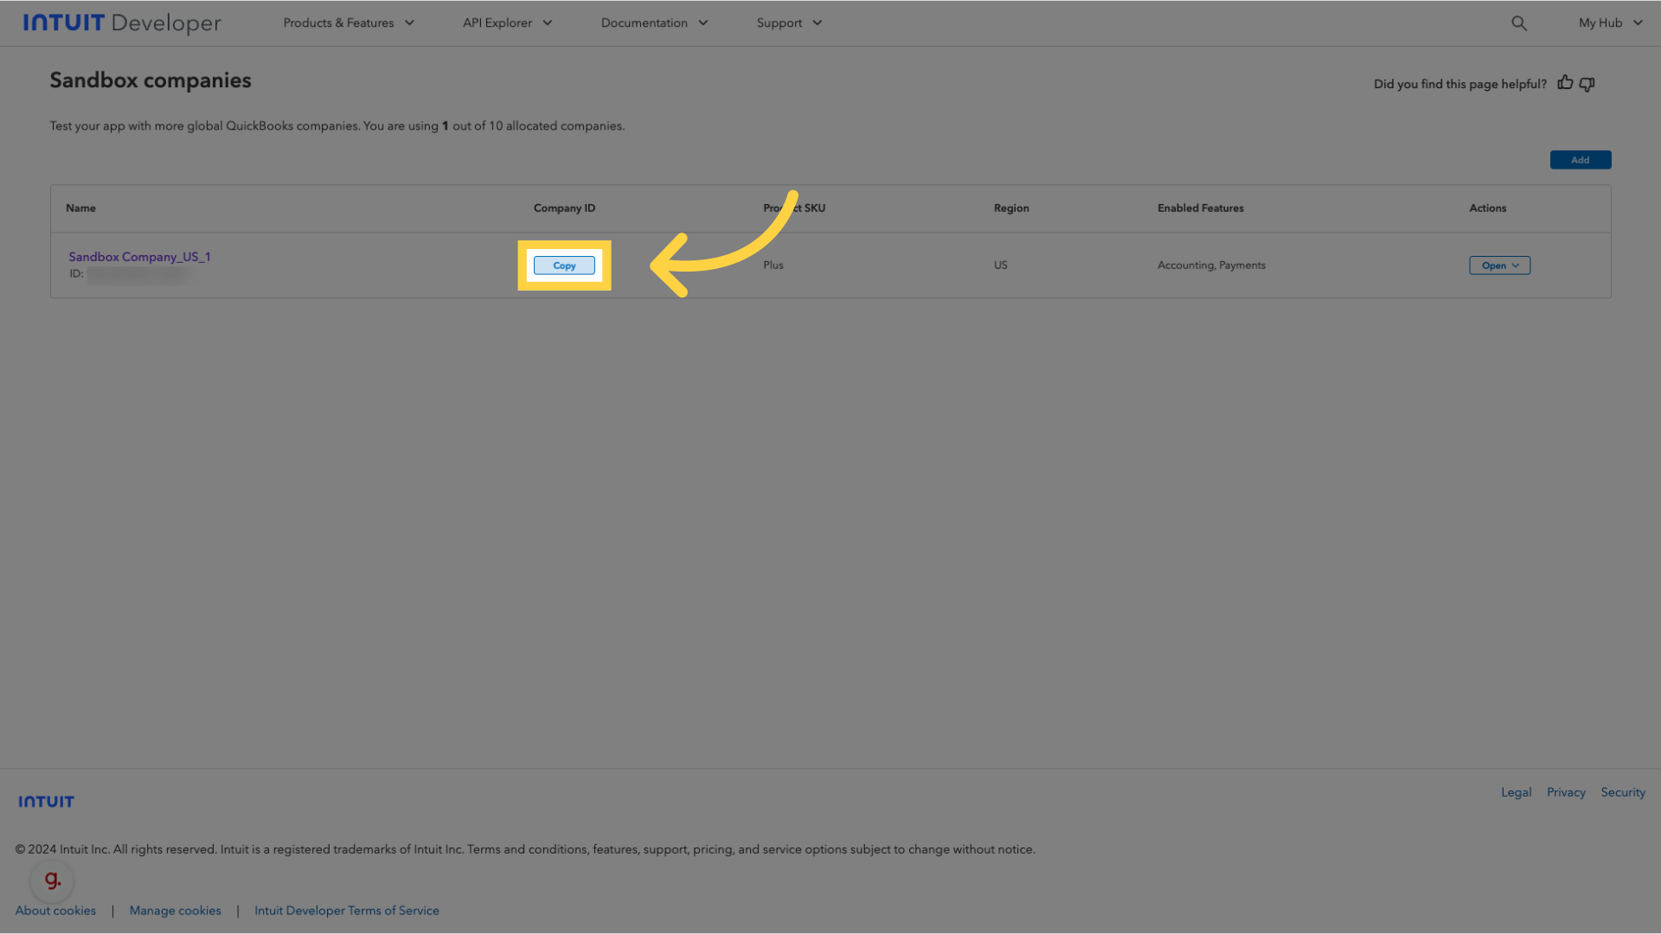This screenshot has height=934, width=1661.
Task: Click the round red g. badge icon
Action: (x=52, y=880)
